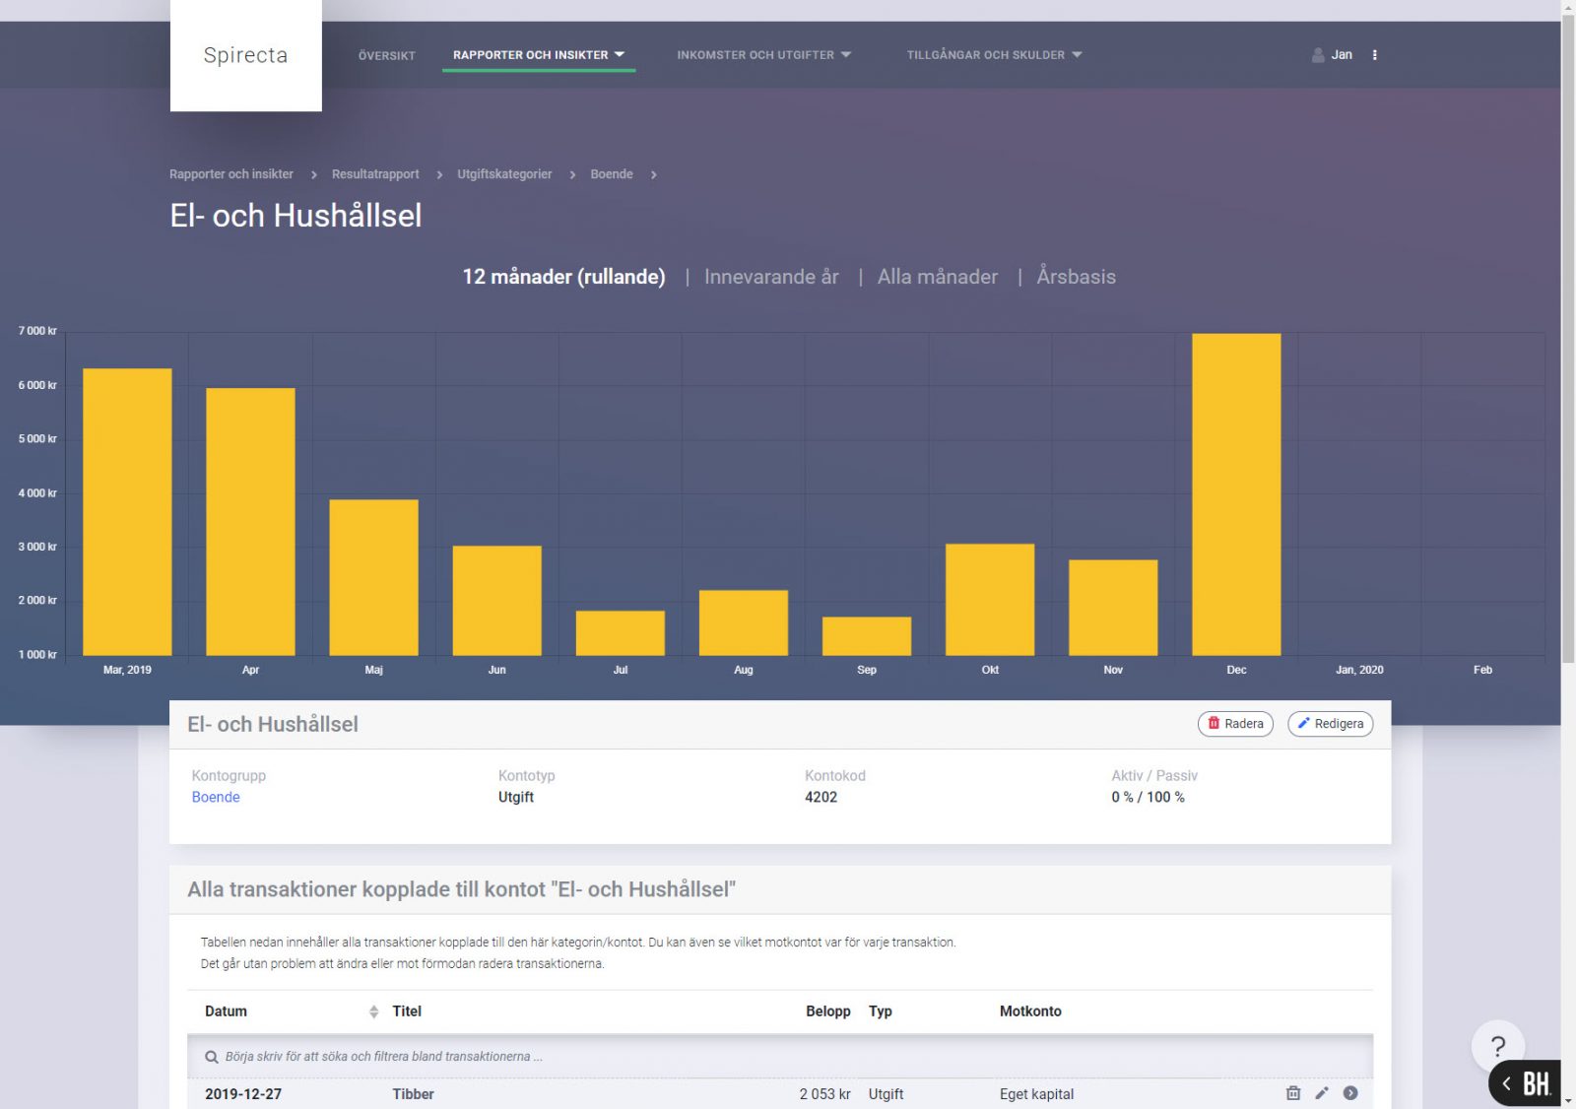Select the Årsbasis view tab
Viewport: 1576px width, 1109px height.
1076,277
